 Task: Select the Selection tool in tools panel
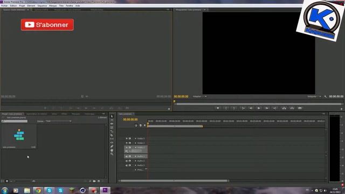click(x=112, y=116)
